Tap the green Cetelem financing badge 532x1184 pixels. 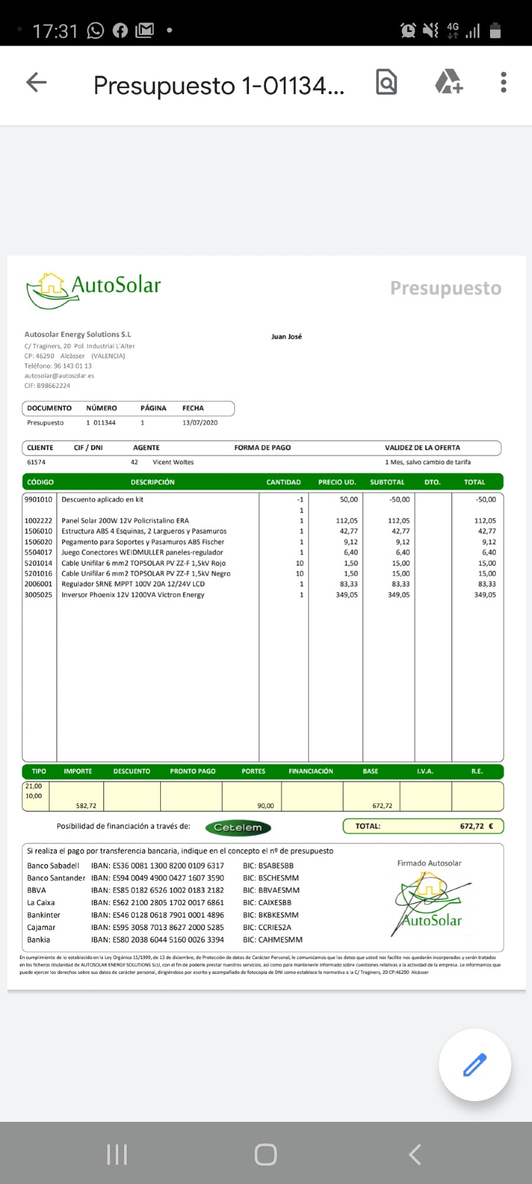point(238,828)
